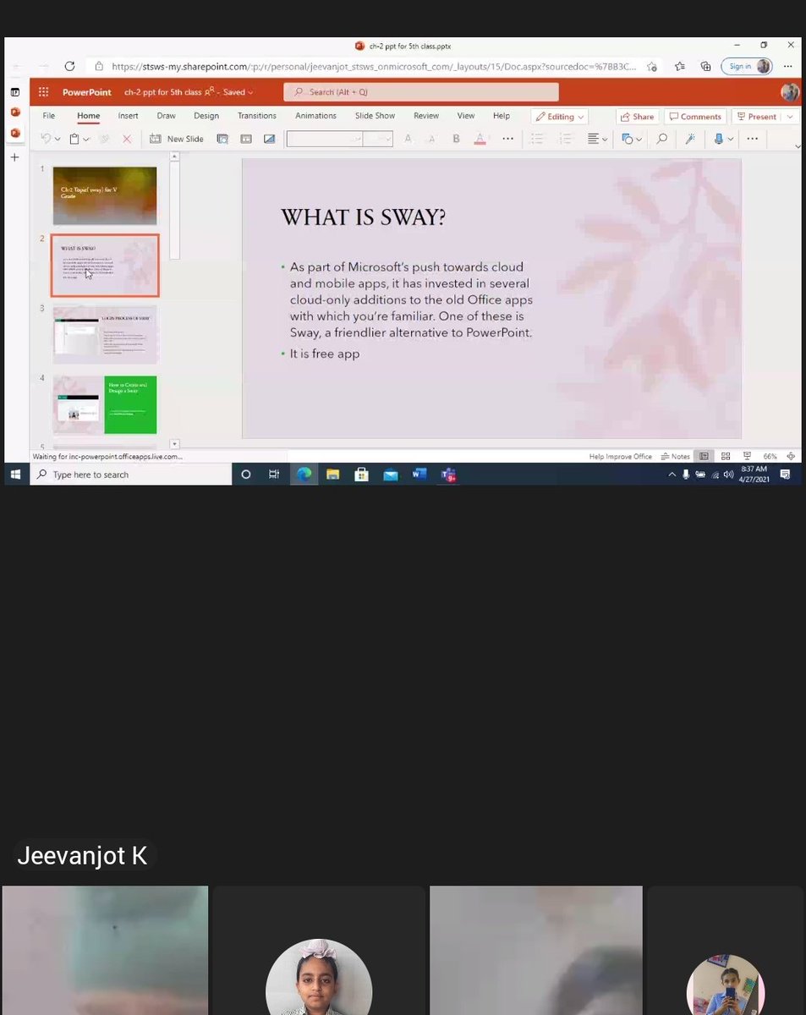This screenshot has width=806, height=1015.
Task: Click the Undo icon
Action: (x=46, y=139)
